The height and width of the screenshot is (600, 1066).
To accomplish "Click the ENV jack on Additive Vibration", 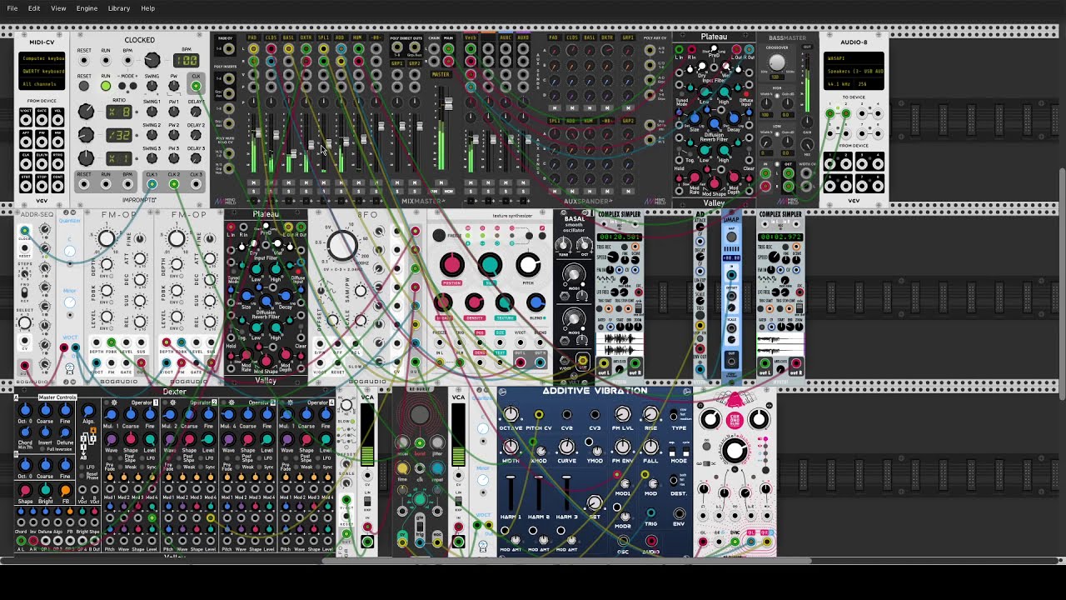I will (680, 513).
